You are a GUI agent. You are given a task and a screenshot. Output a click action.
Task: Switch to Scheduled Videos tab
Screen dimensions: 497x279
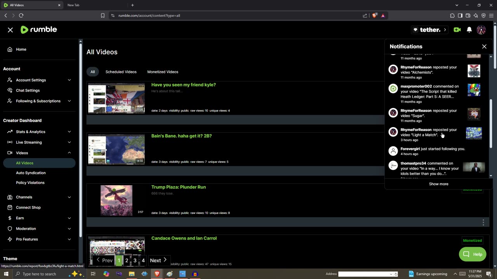pyautogui.click(x=121, y=72)
